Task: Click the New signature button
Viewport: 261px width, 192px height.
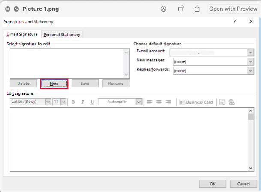Action: [x=54, y=84]
